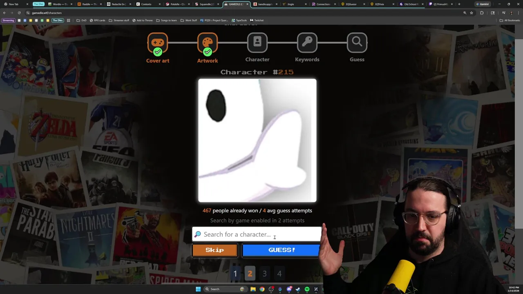Click the Guess magnifier step icon
The height and width of the screenshot is (294, 523).
point(357,43)
